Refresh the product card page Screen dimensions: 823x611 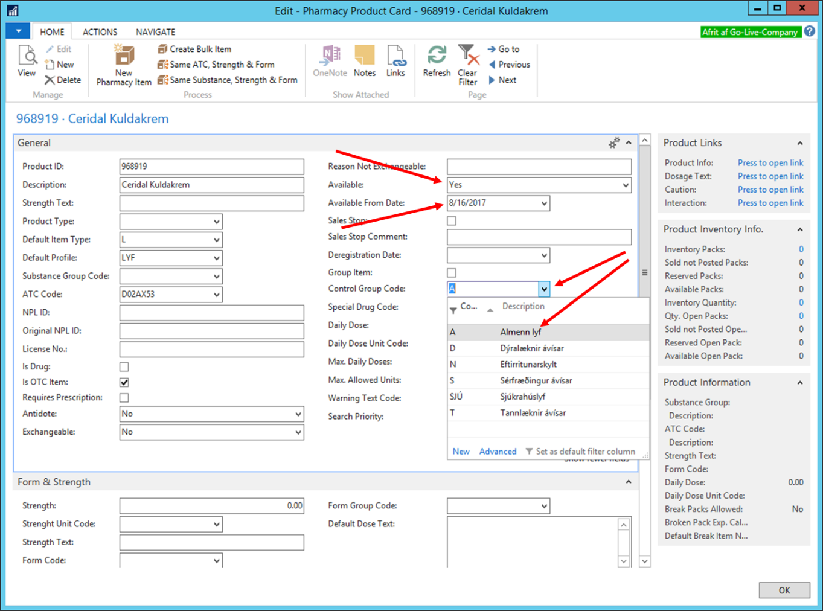(437, 56)
